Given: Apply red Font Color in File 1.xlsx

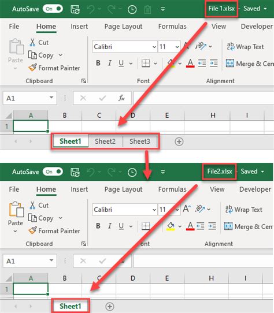Looking at the screenshot, I should (190, 64).
